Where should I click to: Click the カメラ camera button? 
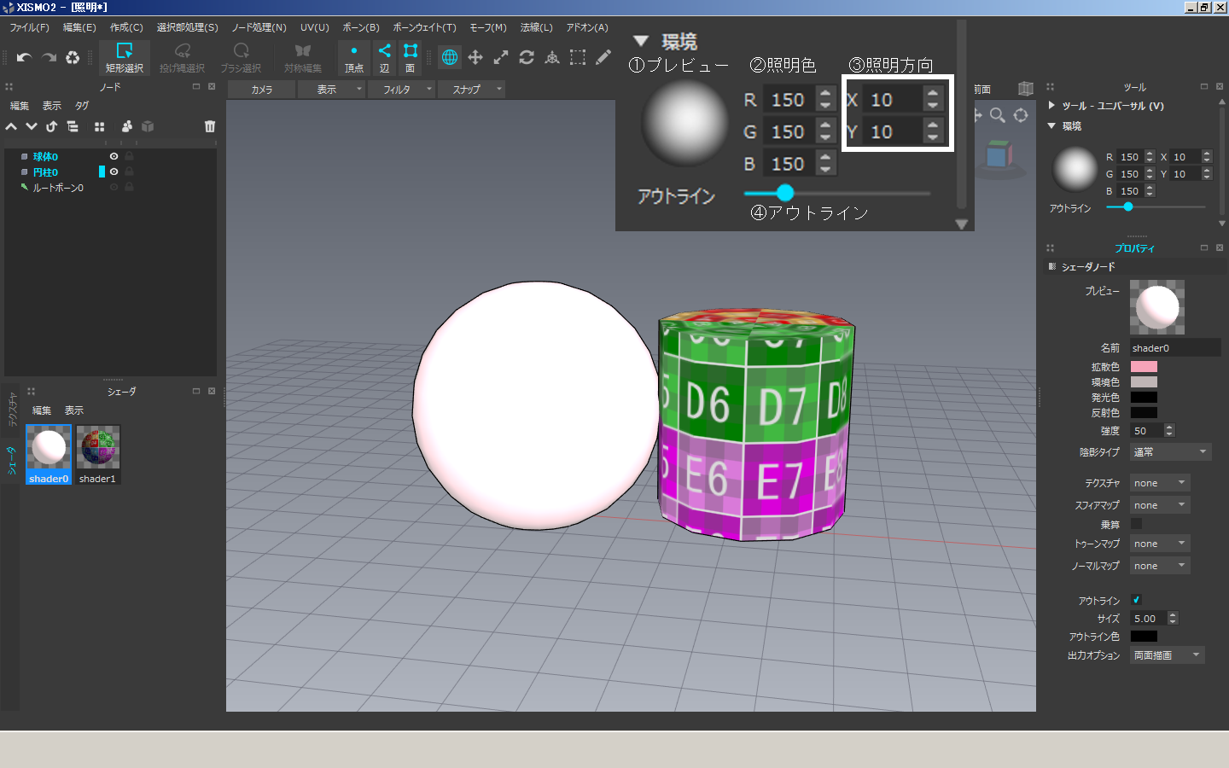click(x=262, y=89)
